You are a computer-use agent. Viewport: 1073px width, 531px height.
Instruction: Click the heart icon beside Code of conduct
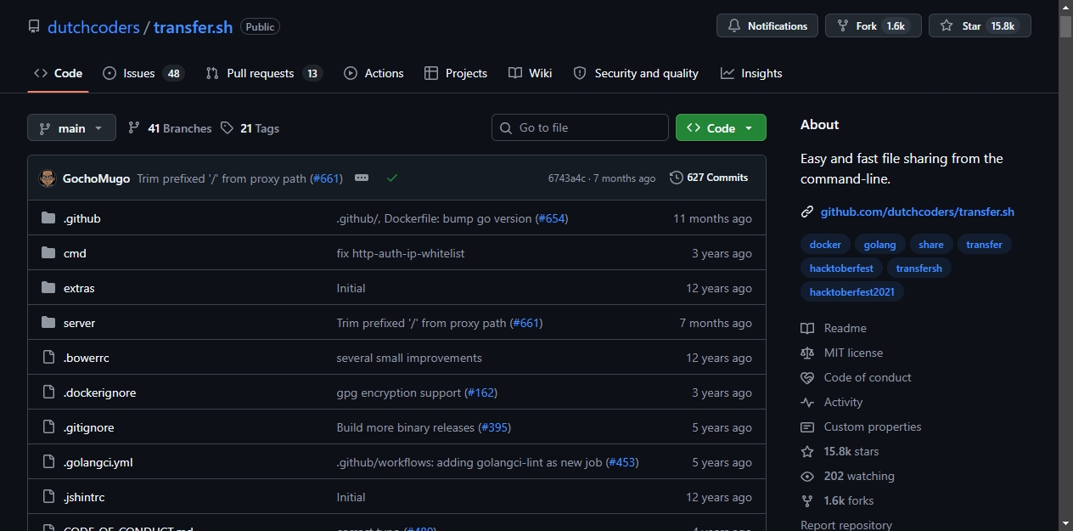(x=807, y=377)
